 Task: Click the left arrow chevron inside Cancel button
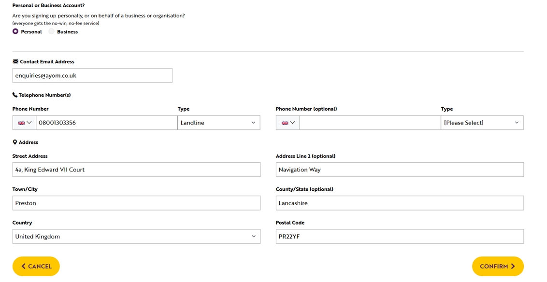coord(23,266)
